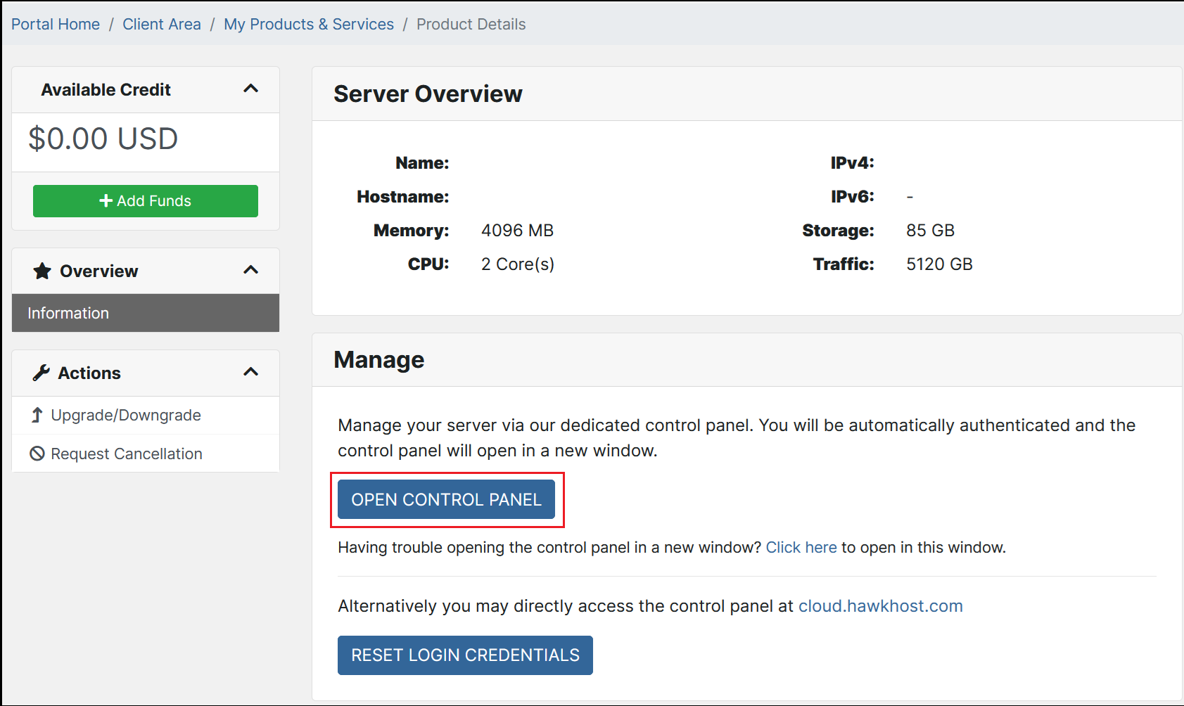Click the Server Overview heading

coord(428,94)
